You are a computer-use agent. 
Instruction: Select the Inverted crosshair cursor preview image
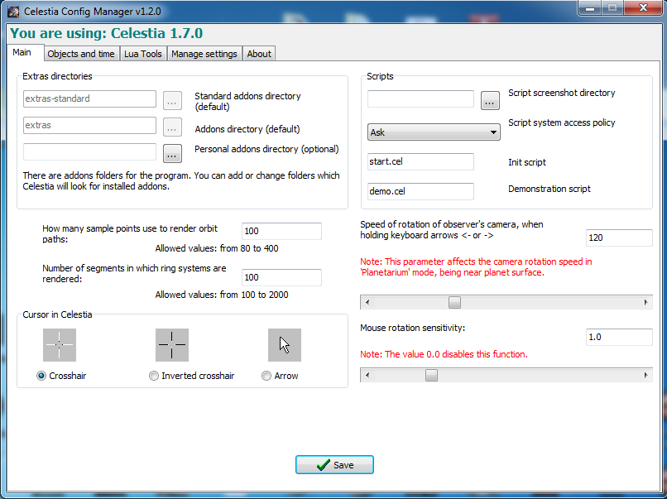(172, 345)
